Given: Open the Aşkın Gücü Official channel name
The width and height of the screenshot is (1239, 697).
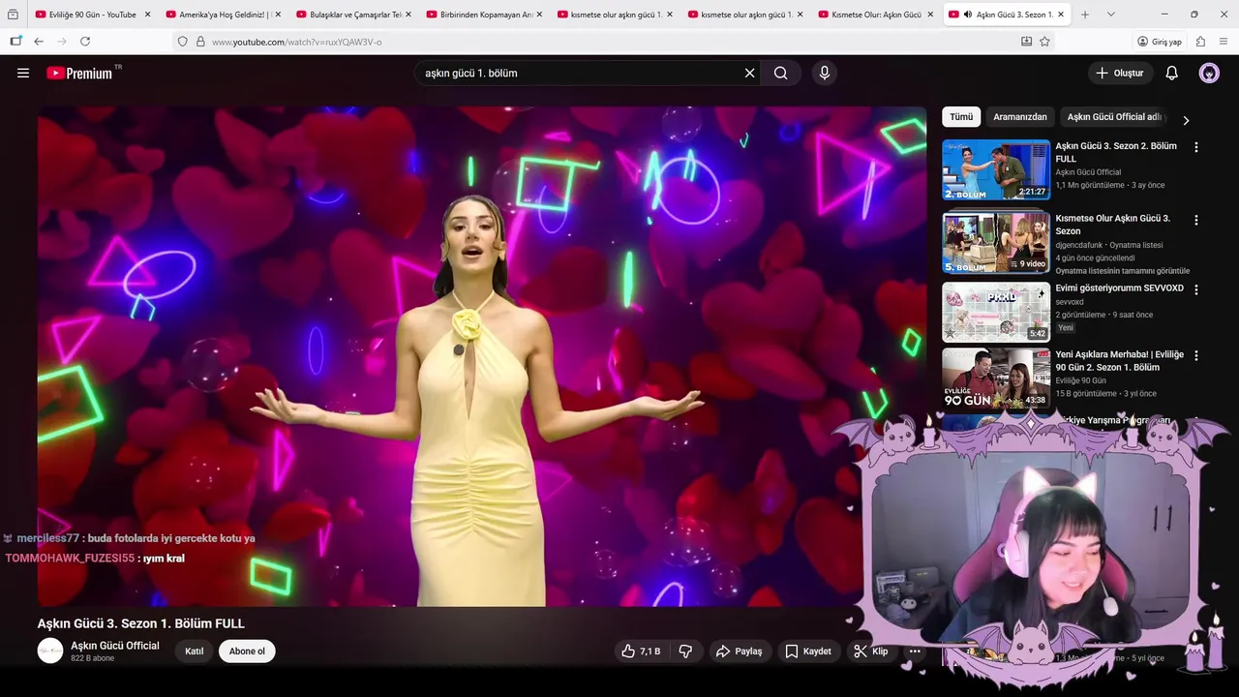Looking at the screenshot, I should click(115, 646).
